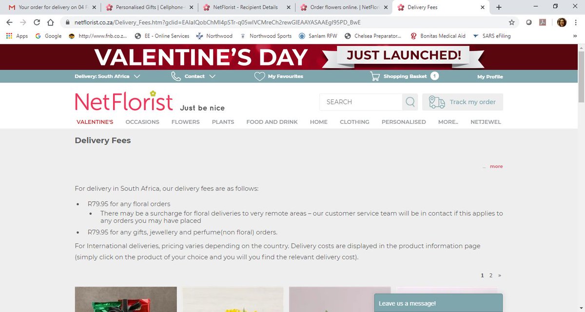Reload the page with refresh icon
Viewport: 585px width, 312px height.
pyautogui.click(x=37, y=22)
